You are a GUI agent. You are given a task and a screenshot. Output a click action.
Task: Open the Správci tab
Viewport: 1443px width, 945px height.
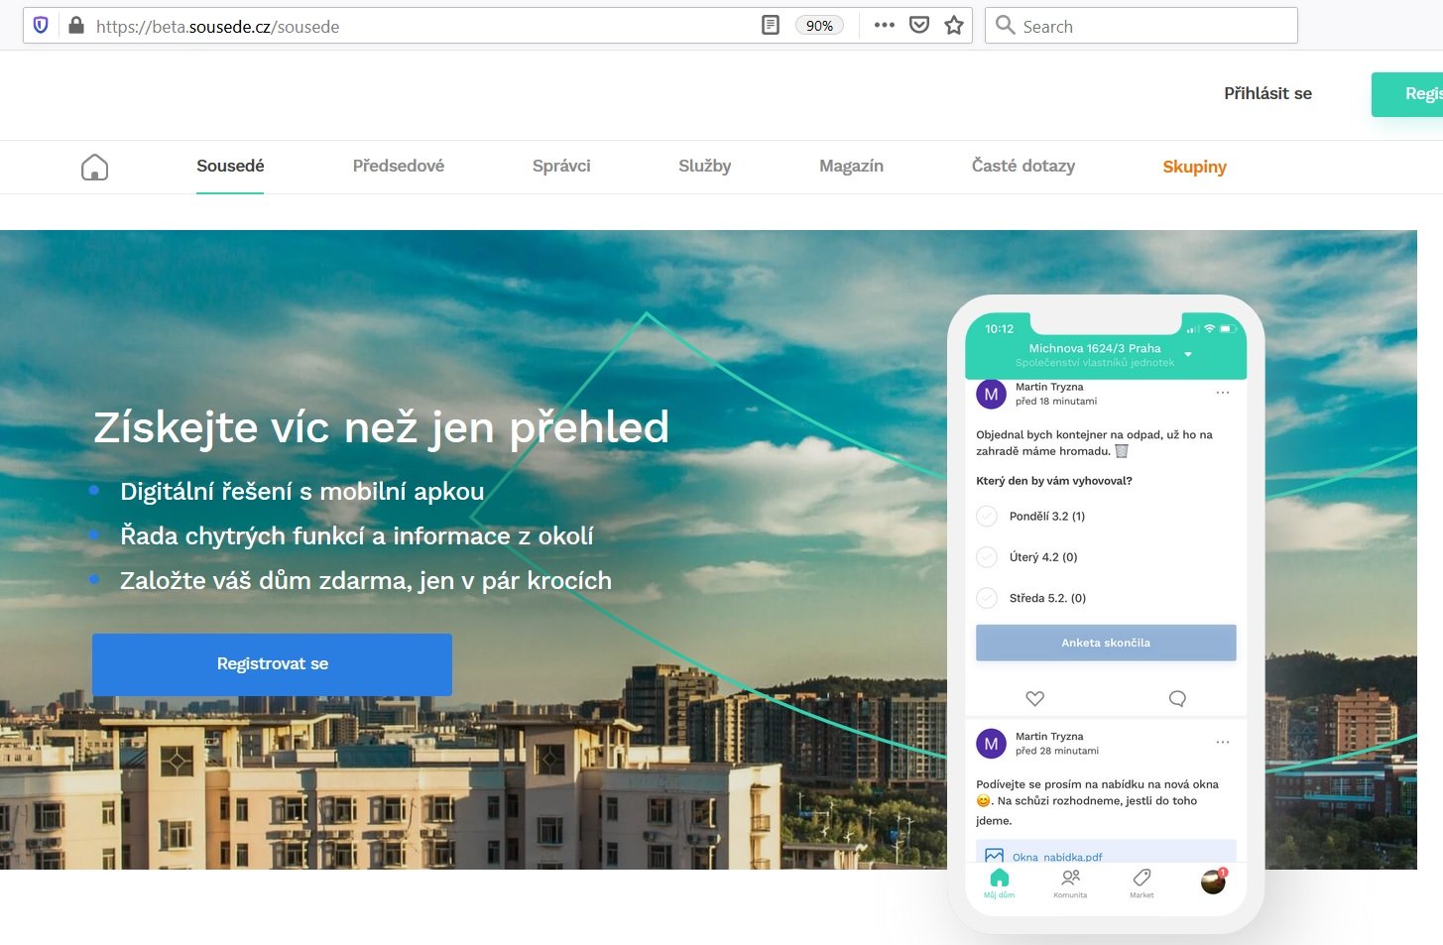(561, 166)
